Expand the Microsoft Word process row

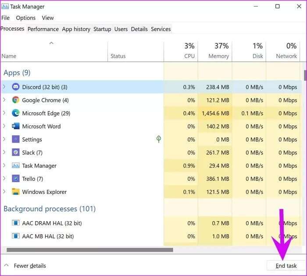(4, 126)
